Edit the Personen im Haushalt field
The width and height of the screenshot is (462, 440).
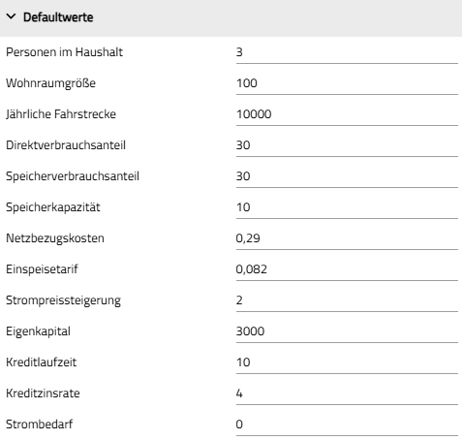coord(347,52)
